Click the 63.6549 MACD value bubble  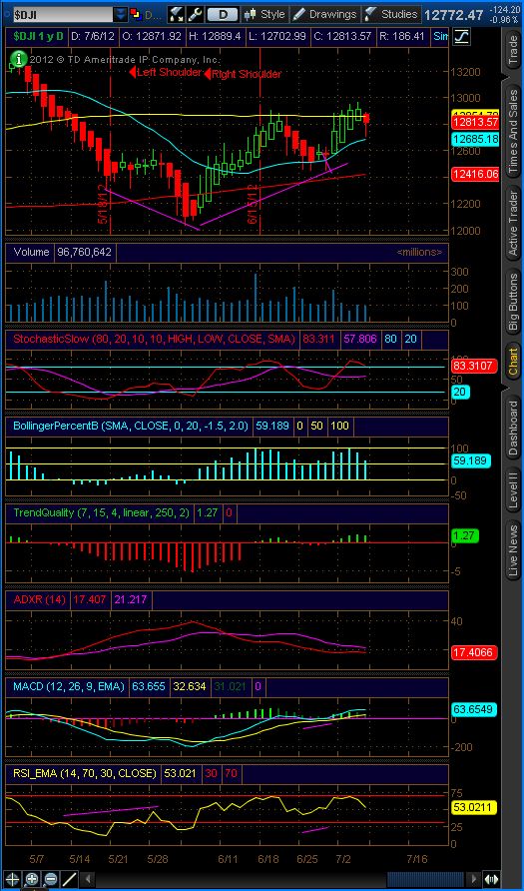(x=475, y=709)
